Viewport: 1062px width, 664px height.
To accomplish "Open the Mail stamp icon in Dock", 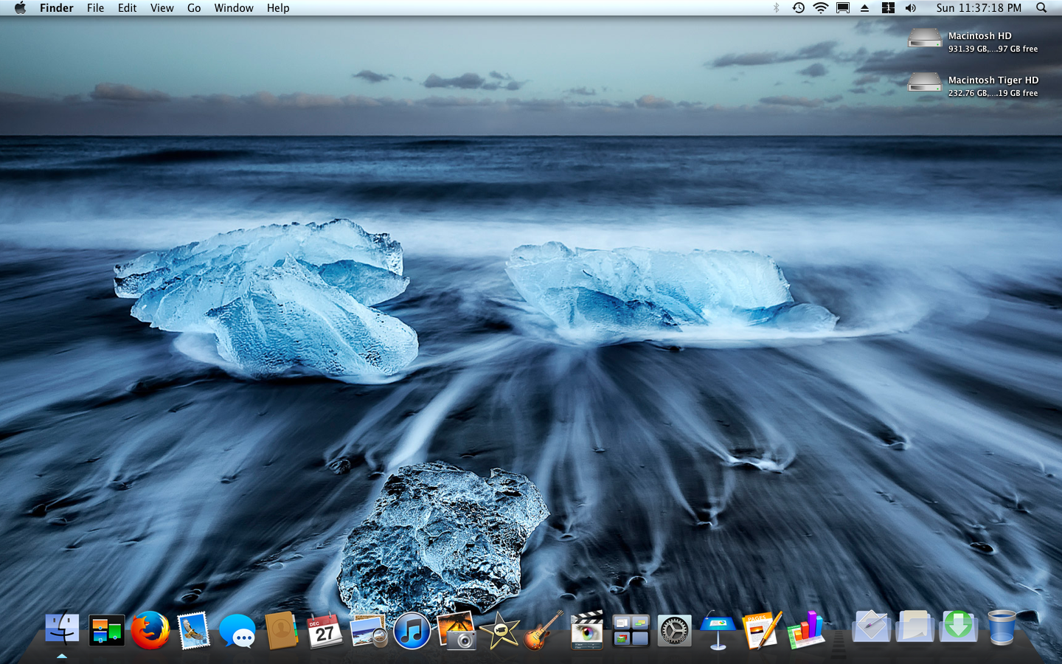I will tap(194, 632).
